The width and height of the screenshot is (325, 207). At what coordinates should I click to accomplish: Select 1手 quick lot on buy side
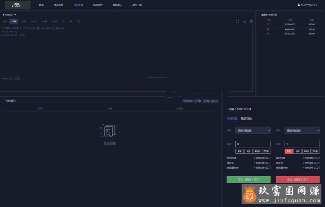coord(239,152)
